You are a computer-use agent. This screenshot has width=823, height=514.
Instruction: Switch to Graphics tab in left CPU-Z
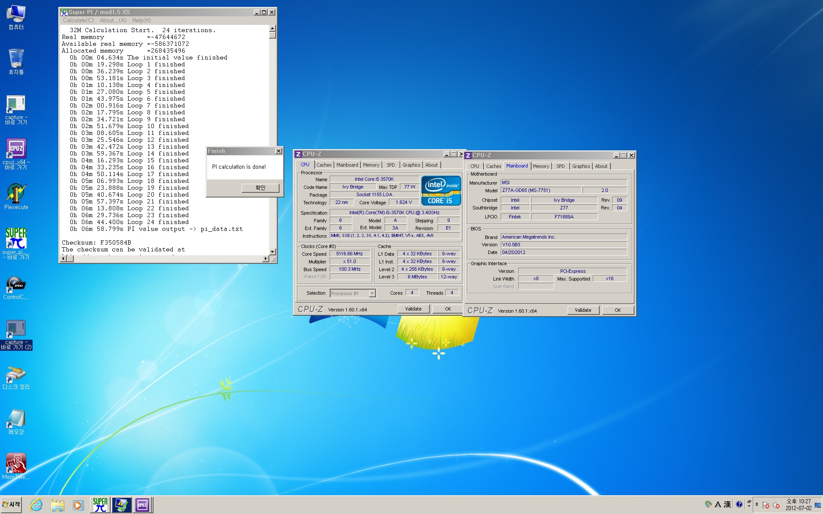coord(411,165)
